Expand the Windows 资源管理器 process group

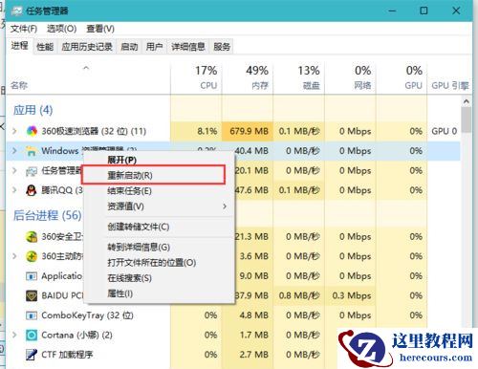click(x=14, y=151)
